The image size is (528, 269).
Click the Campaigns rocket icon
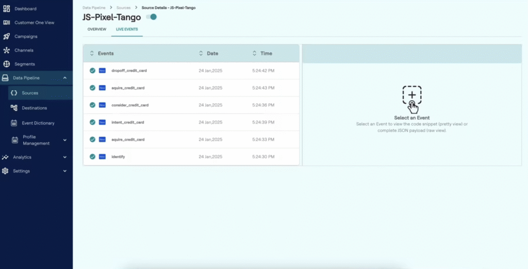pyautogui.click(x=6, y=37)
